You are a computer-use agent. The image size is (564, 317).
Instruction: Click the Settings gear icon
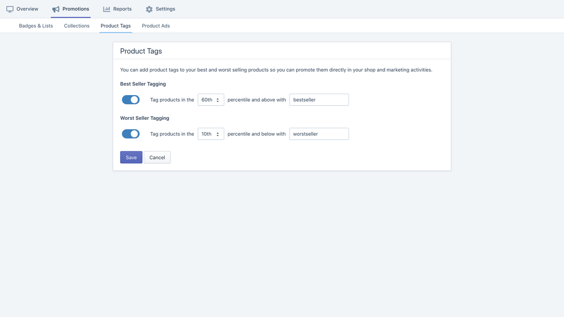[x=149, y=9]
